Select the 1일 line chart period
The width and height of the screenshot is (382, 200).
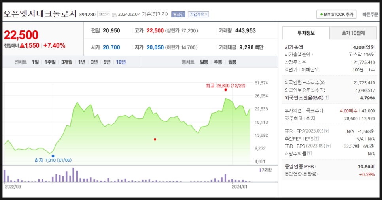point(35,62)
